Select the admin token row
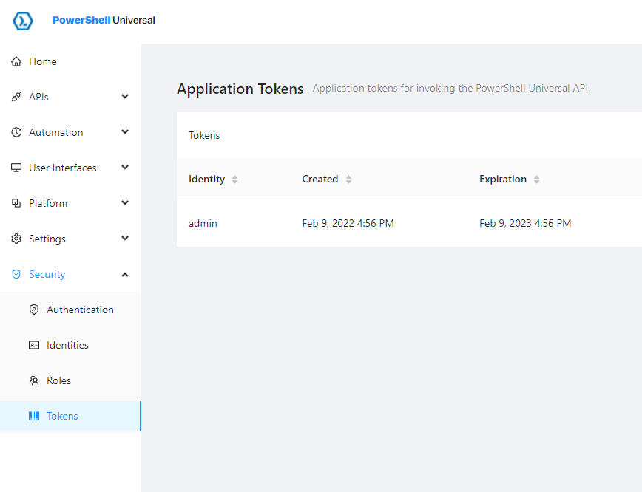The width and height of the screenshot is (642, 492). [409, 223]
